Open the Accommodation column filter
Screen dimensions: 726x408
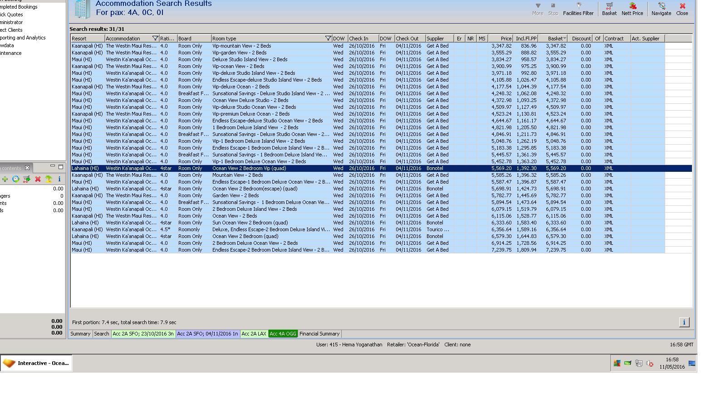155,39
